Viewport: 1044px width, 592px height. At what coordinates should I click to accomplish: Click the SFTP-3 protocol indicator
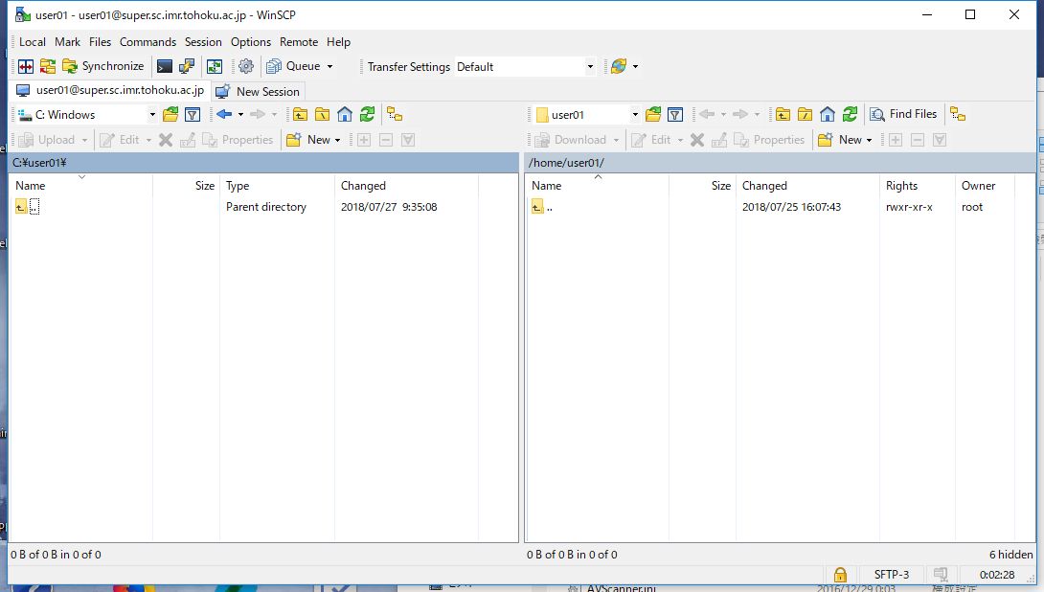(x=891, y=574)
